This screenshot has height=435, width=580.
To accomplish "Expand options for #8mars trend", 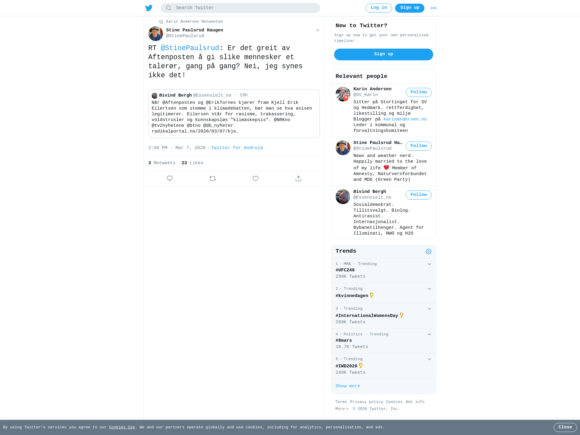I will tap(429, 334).
